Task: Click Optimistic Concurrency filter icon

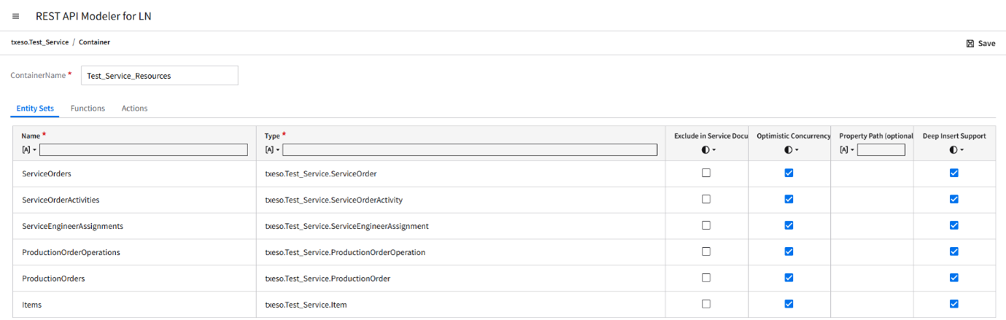Action: [791, 150]
